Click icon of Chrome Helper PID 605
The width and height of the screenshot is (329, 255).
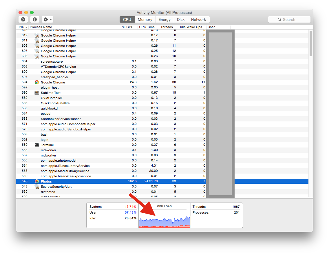pyautogui.click(x=37, y=56)
